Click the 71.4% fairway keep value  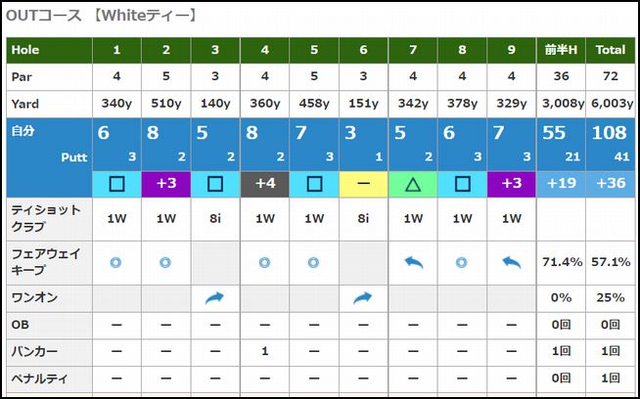[x=562, y=262]
